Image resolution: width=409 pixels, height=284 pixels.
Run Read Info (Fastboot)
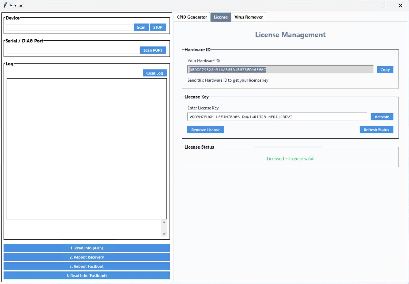[86, 276]
